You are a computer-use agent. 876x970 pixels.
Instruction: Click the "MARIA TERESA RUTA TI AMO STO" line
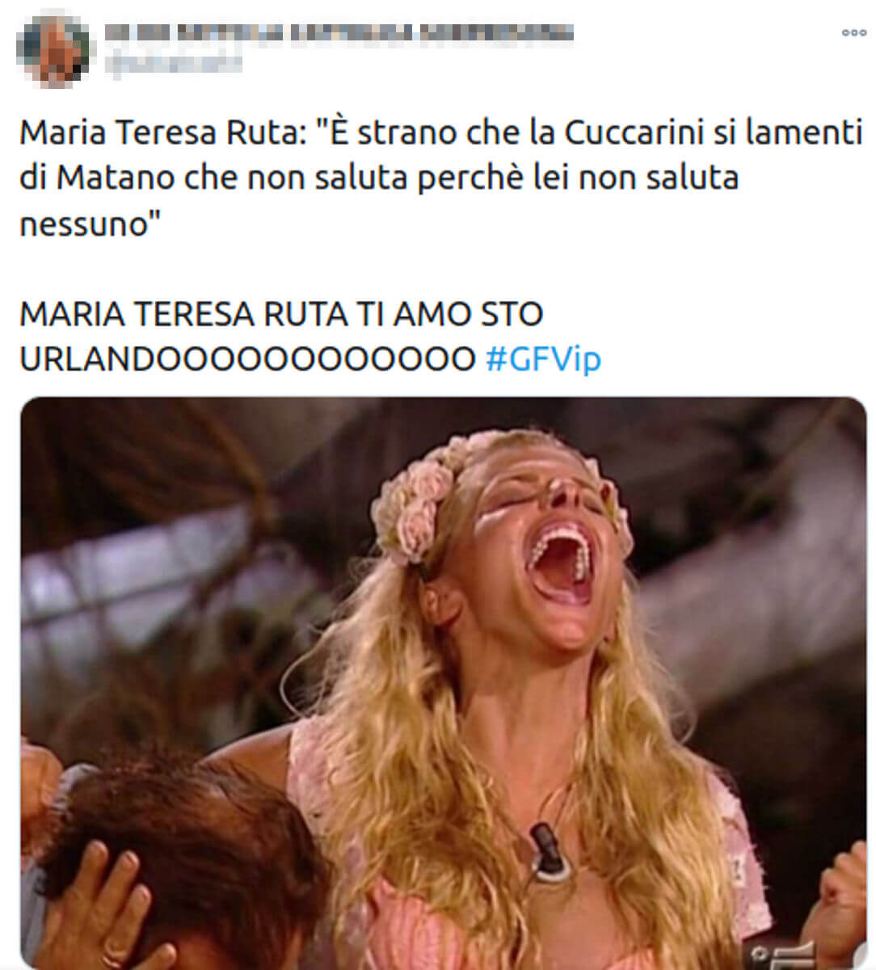click(x=281, y=314)
